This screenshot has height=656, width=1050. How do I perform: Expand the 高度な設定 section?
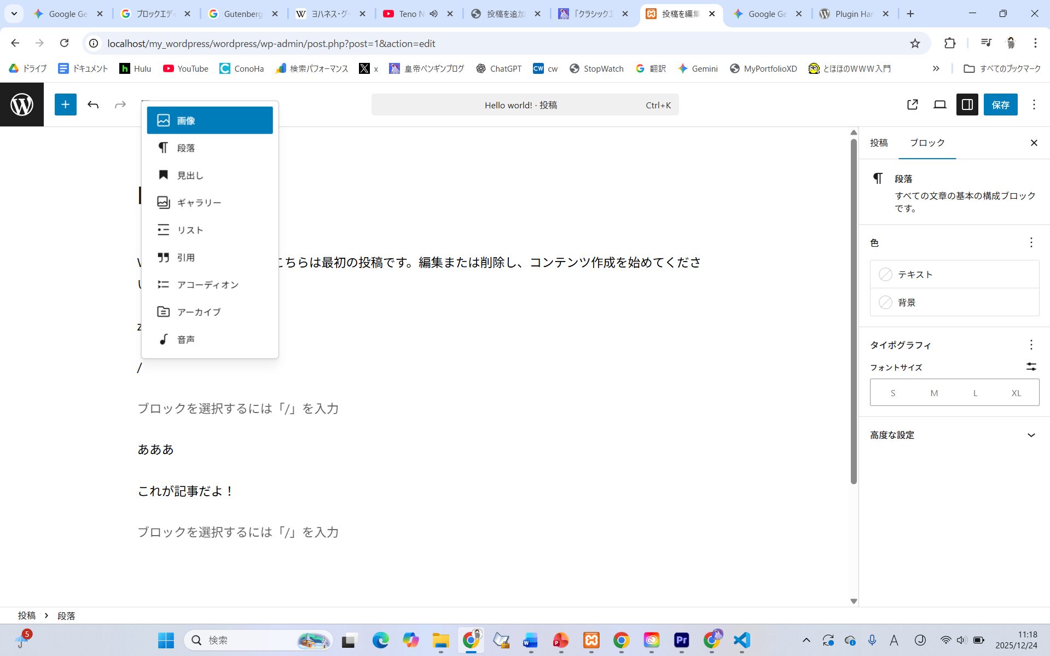pos(954,435)
